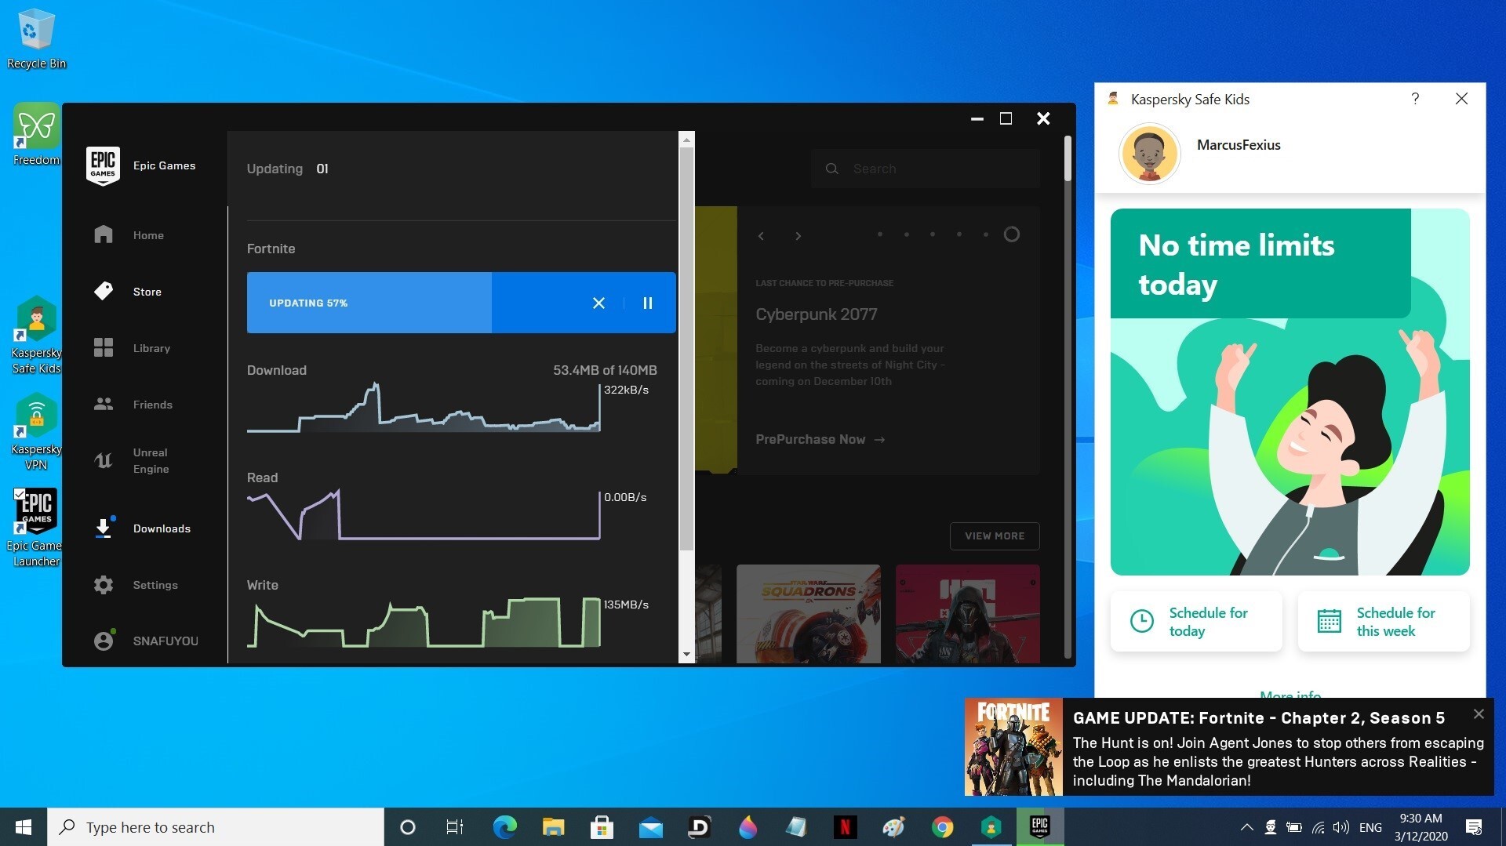Viewport: 1506px width, 846px height.
Task: Click Schedule for this week in Kaspersky
Action: [1384, 622]
